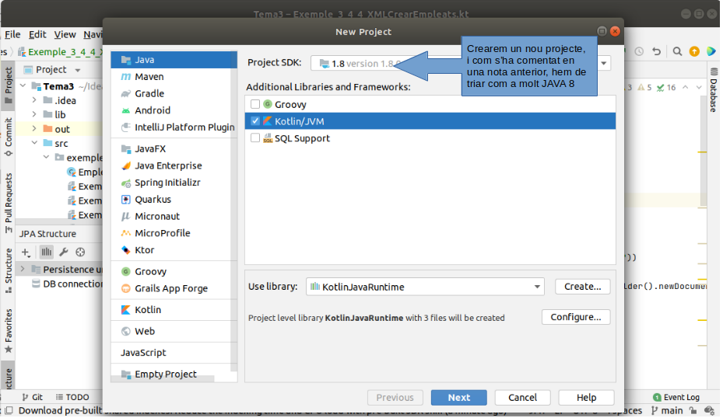Expand lib folder in project tree
723x418 pixels.
tap(34, 115)
